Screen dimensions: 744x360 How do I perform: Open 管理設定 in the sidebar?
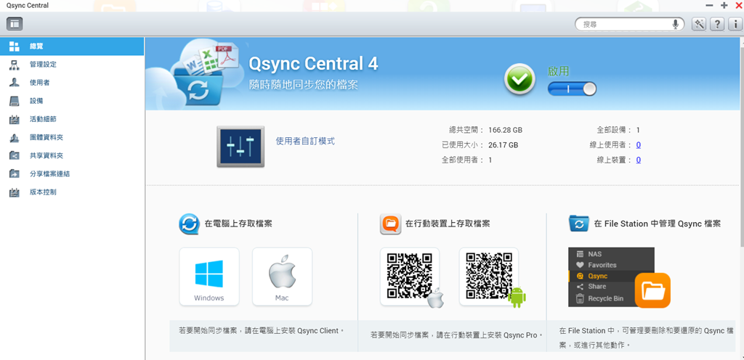point(72,65)
